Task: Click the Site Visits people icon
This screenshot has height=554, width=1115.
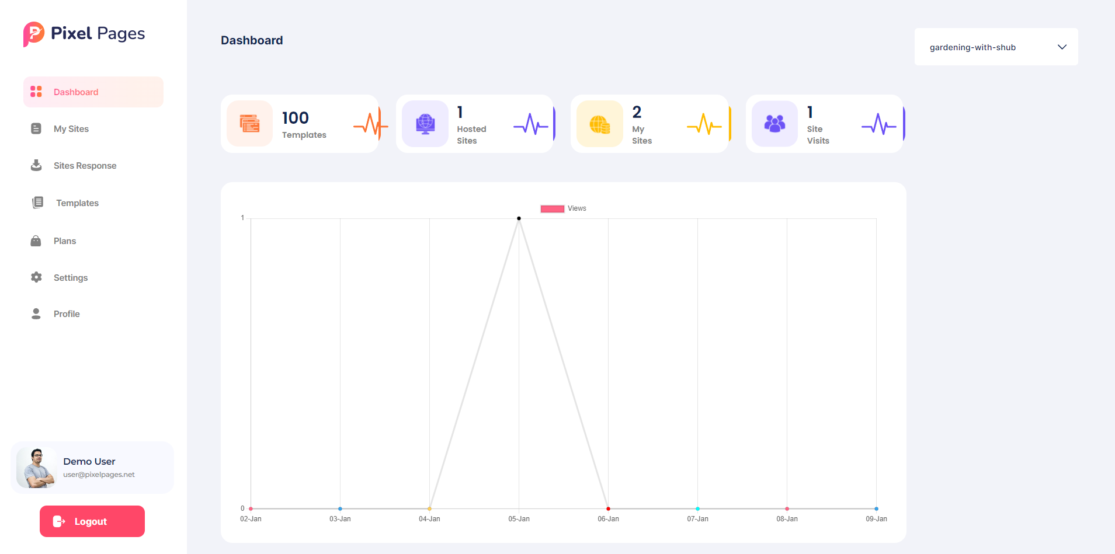Action: tap(774, 124)
